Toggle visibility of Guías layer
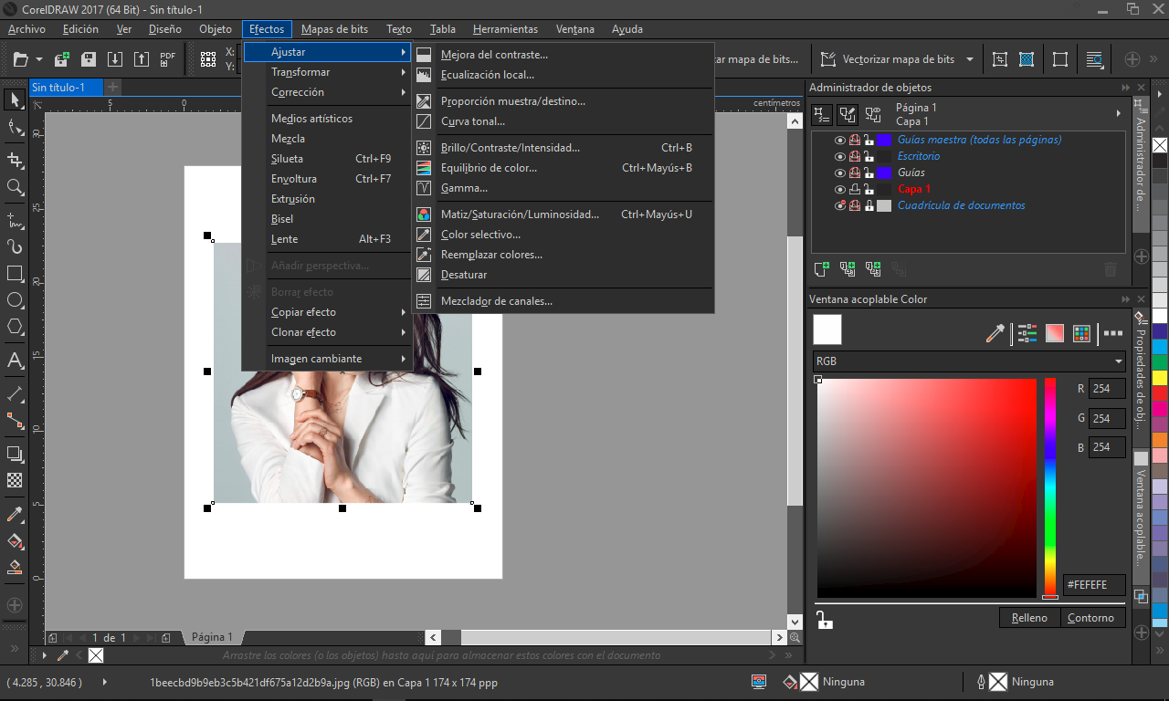Viewport: 1169px width, 701px height. (x=840, y=173)
